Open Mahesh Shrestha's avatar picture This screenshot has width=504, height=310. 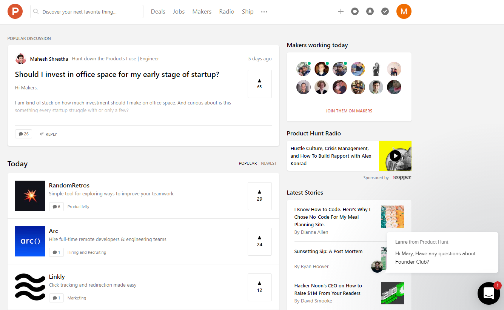[21, 59]
